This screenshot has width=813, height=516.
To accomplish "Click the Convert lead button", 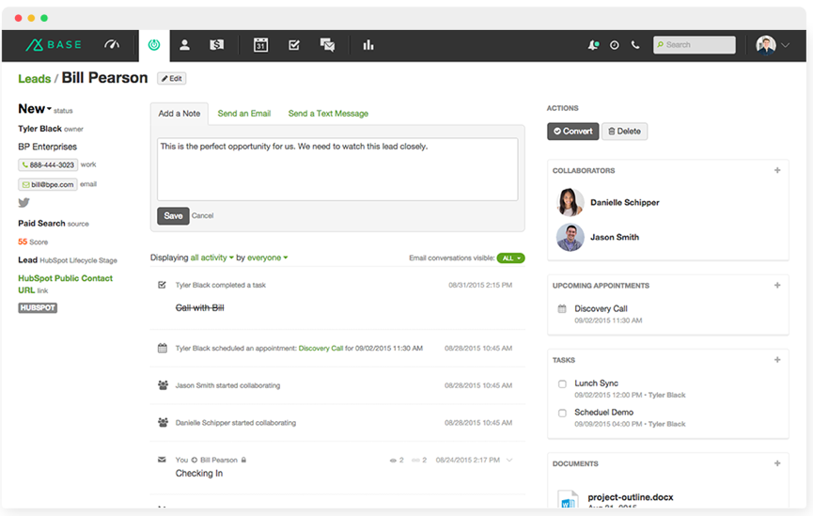I will [573, 132].
